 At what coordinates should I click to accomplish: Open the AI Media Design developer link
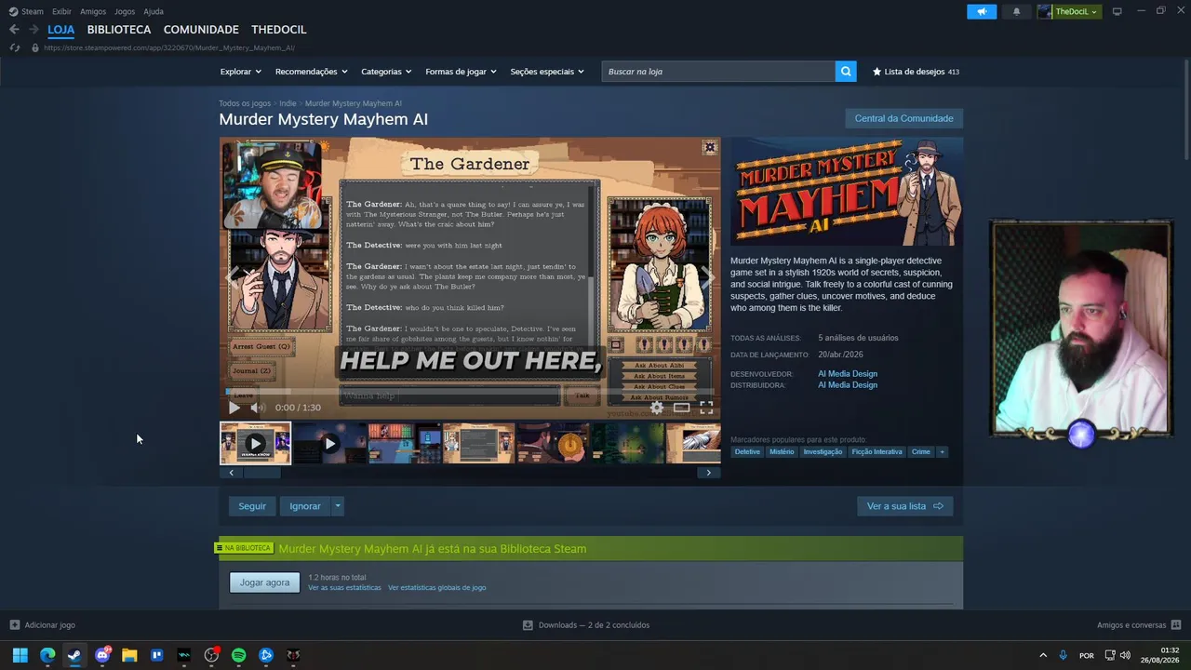point(848,374)
